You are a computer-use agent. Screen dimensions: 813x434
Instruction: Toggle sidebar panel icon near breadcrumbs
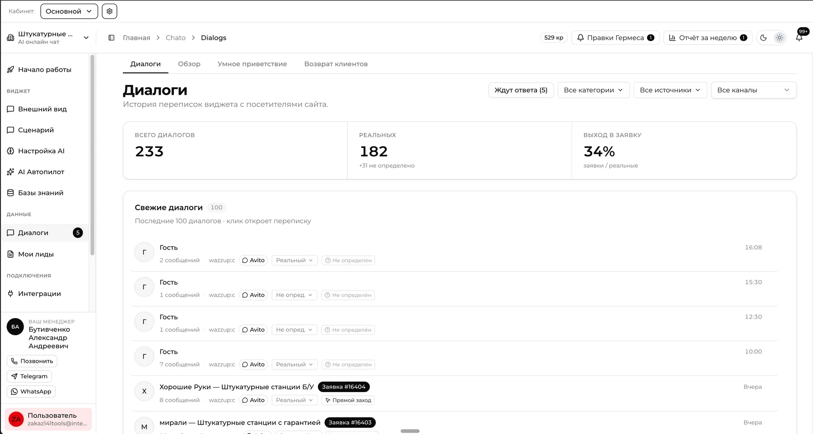[112, 38]
